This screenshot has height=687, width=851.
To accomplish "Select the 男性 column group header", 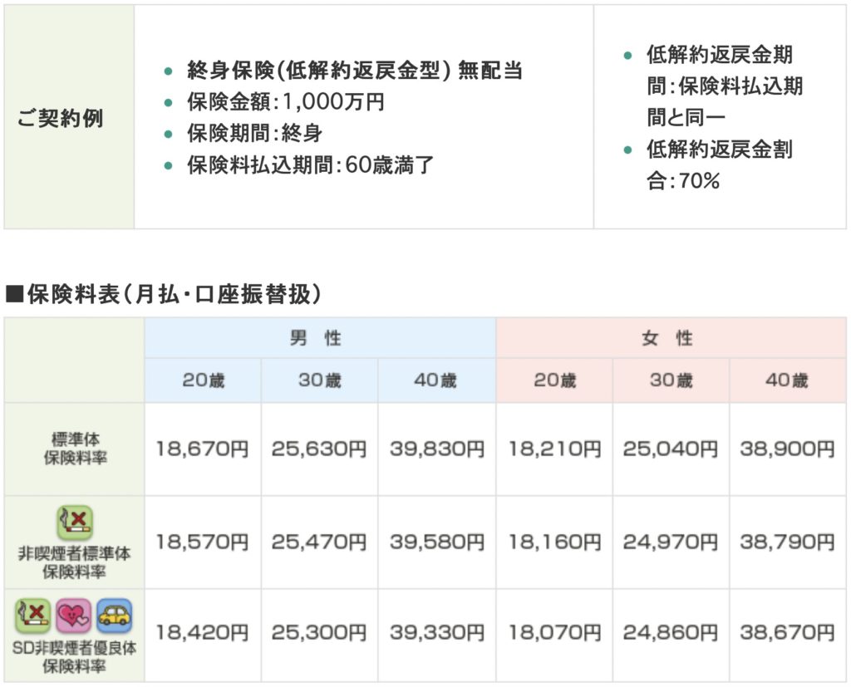I will pos(320,338).
